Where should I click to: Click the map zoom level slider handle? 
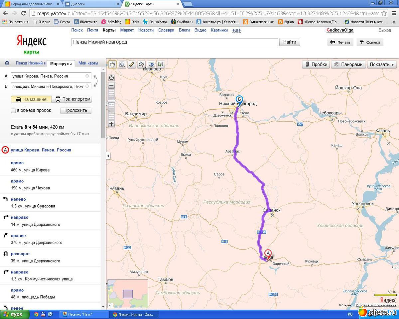[x=111, y=101]
